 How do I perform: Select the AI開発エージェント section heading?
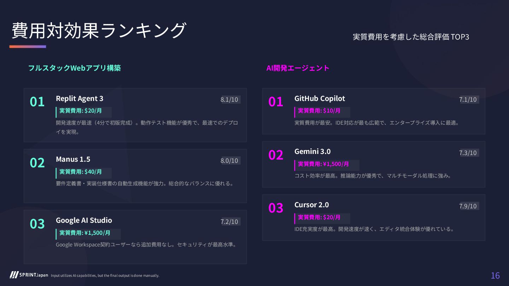click(298, 68)
